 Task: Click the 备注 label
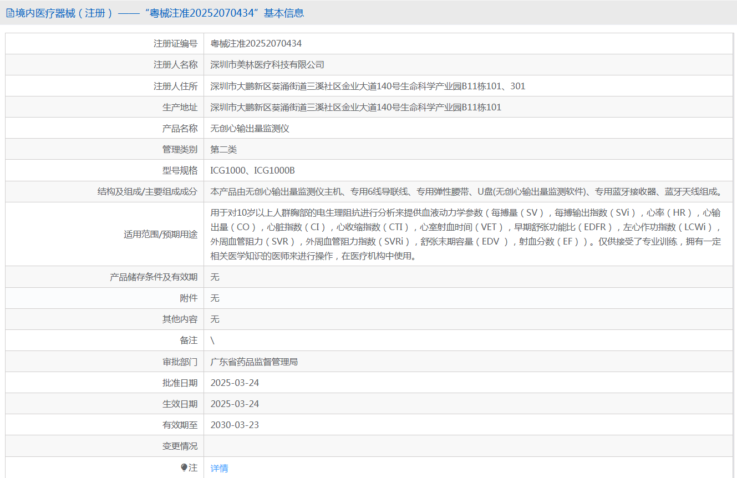pos(189,340)
